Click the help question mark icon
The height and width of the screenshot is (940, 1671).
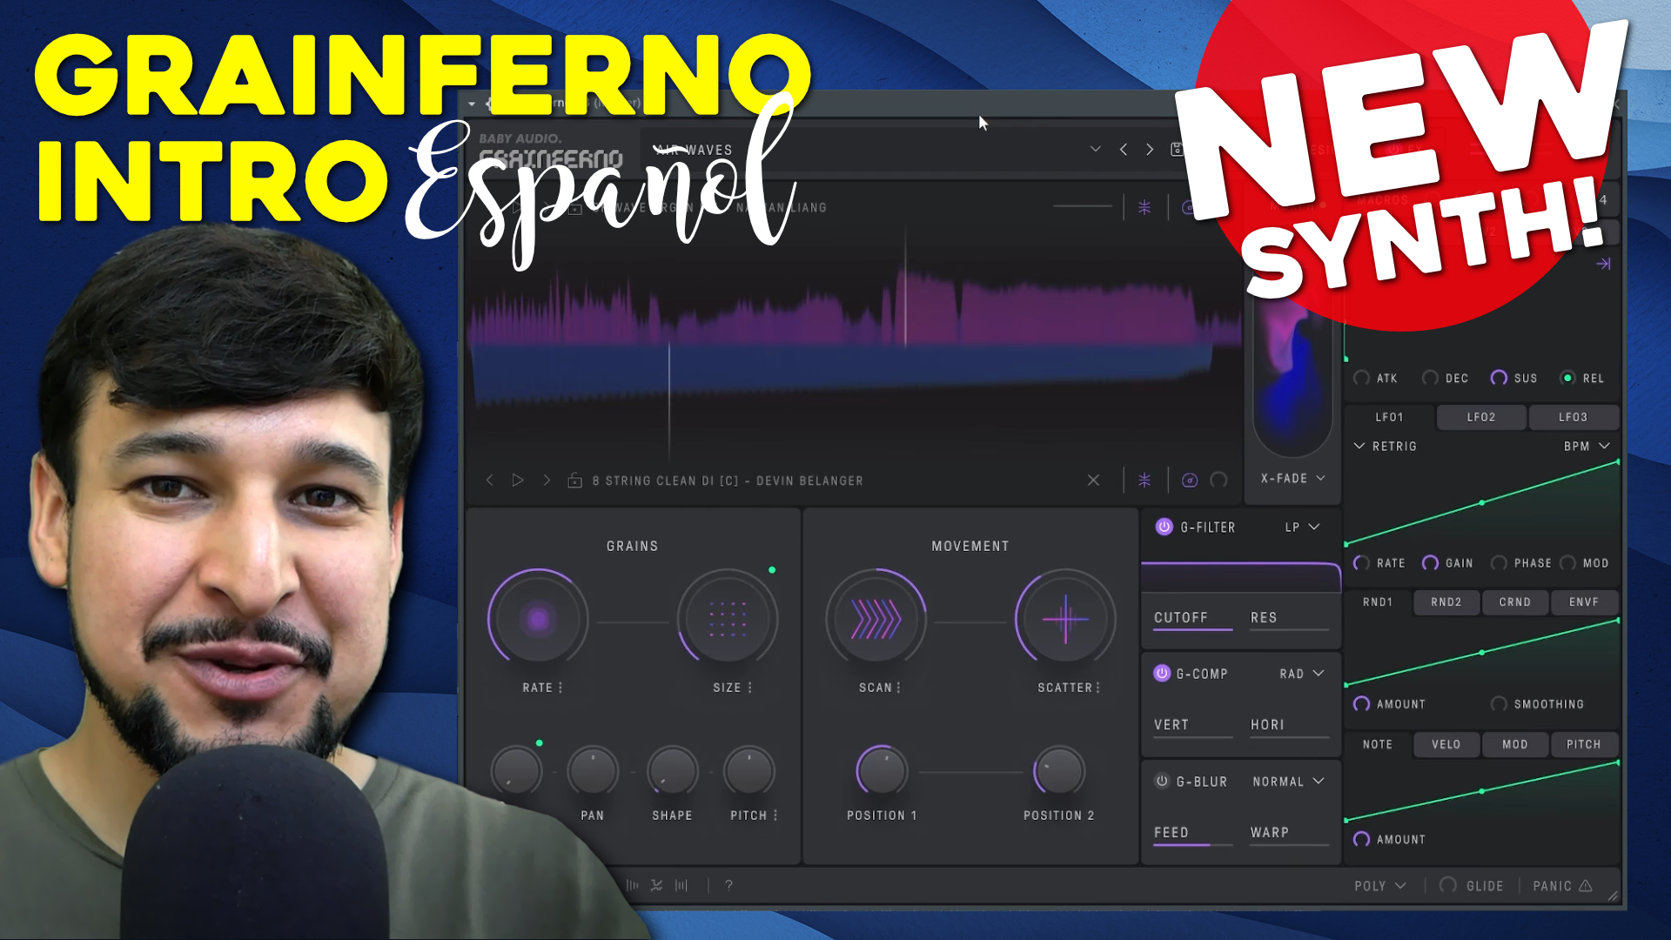[728, 885]
